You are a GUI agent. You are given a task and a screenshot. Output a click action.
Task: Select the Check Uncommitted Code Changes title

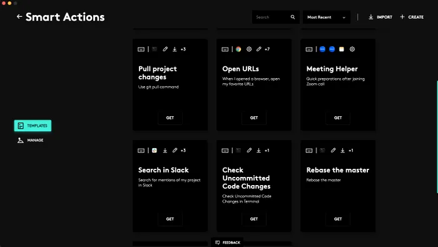247,178
